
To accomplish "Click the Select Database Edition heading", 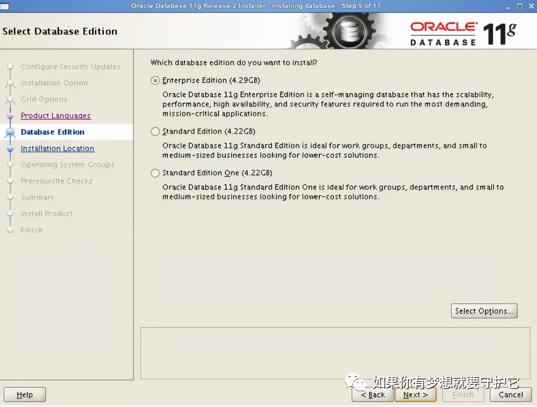I will click(x=60, y=31).
